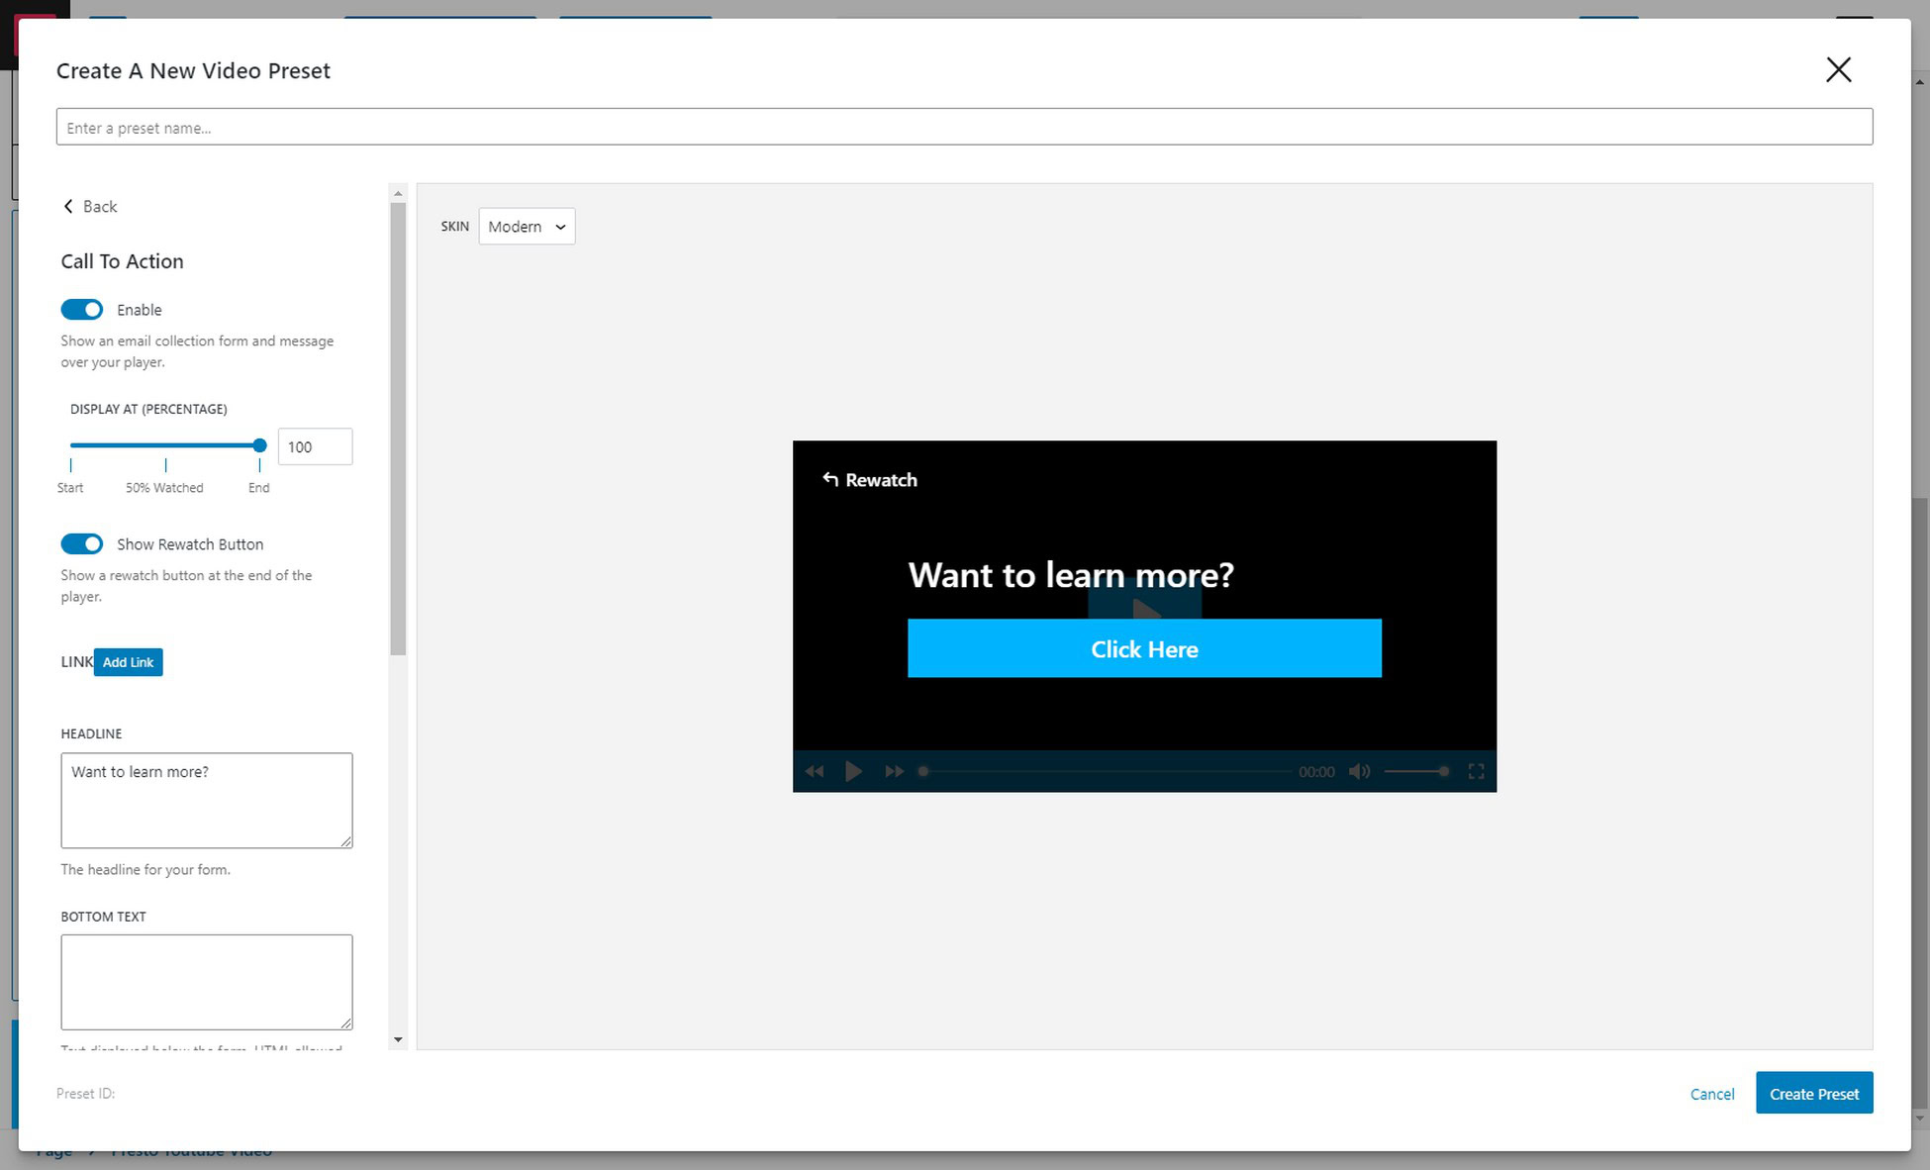Toggle the Enable Call To Action switch
Screen dimensions: 1930x1170
83,309
